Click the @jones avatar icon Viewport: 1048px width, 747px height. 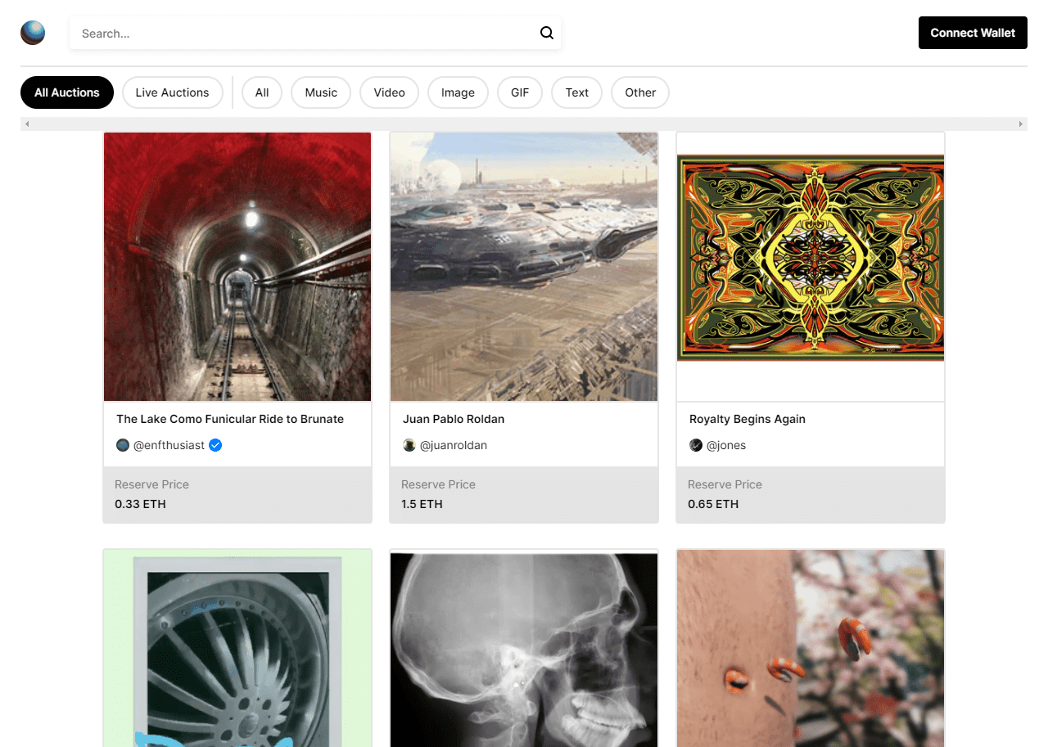tap(696, 445)
